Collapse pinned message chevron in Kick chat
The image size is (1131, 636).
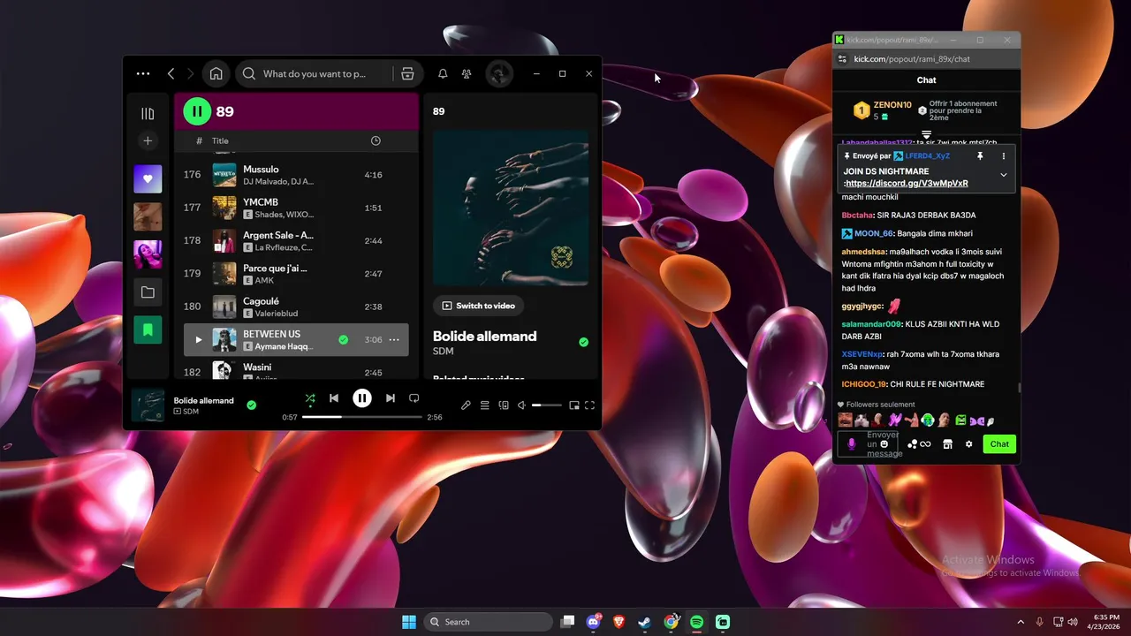1003,175
